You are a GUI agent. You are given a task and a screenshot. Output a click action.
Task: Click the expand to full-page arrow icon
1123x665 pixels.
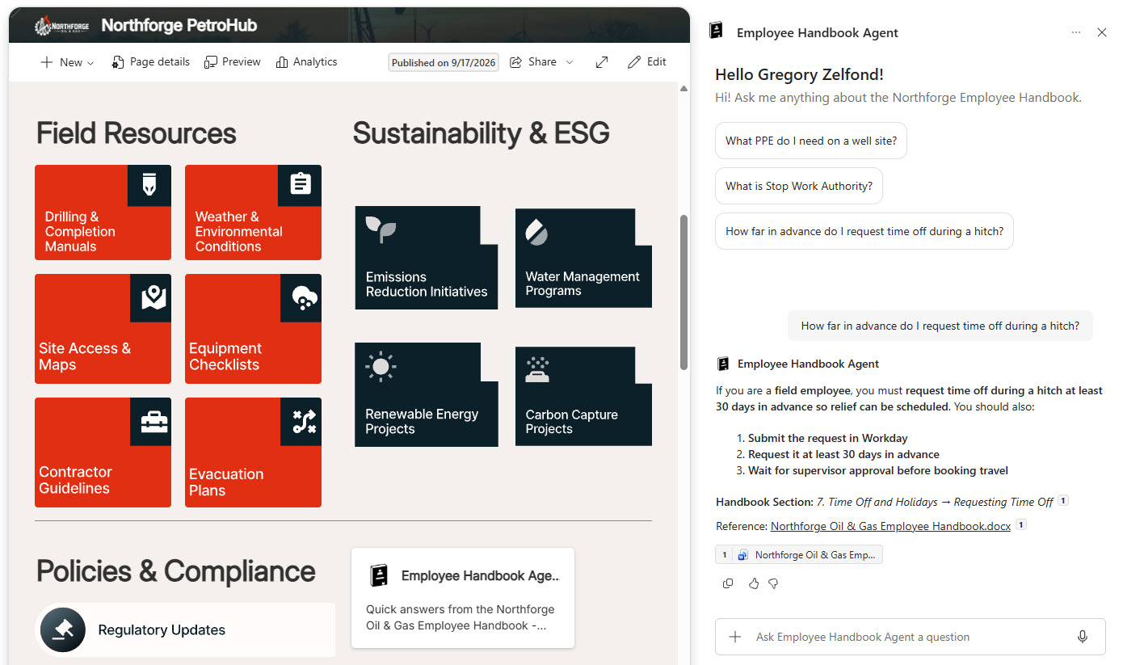(602, 62)
